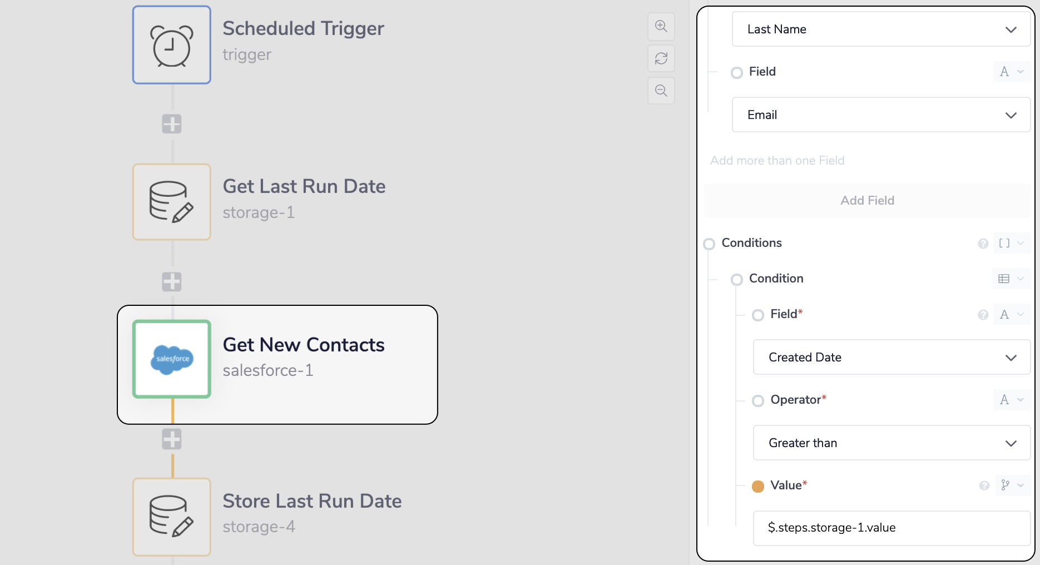Click the database icon on Store Last Run Date

click(171, 516)
